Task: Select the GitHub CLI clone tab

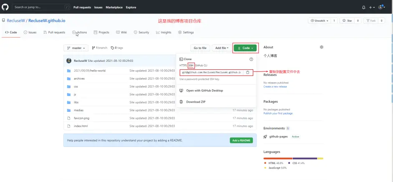Action: 201,65
